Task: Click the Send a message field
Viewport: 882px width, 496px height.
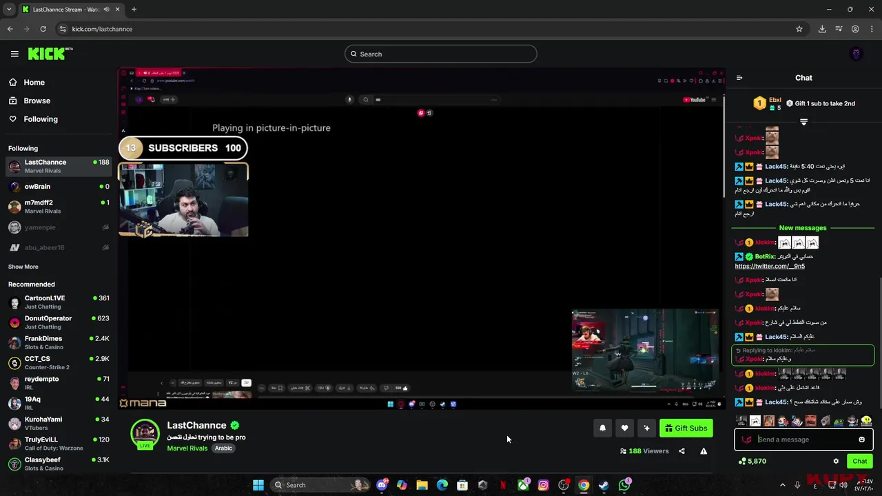Action: pos(803,440)
